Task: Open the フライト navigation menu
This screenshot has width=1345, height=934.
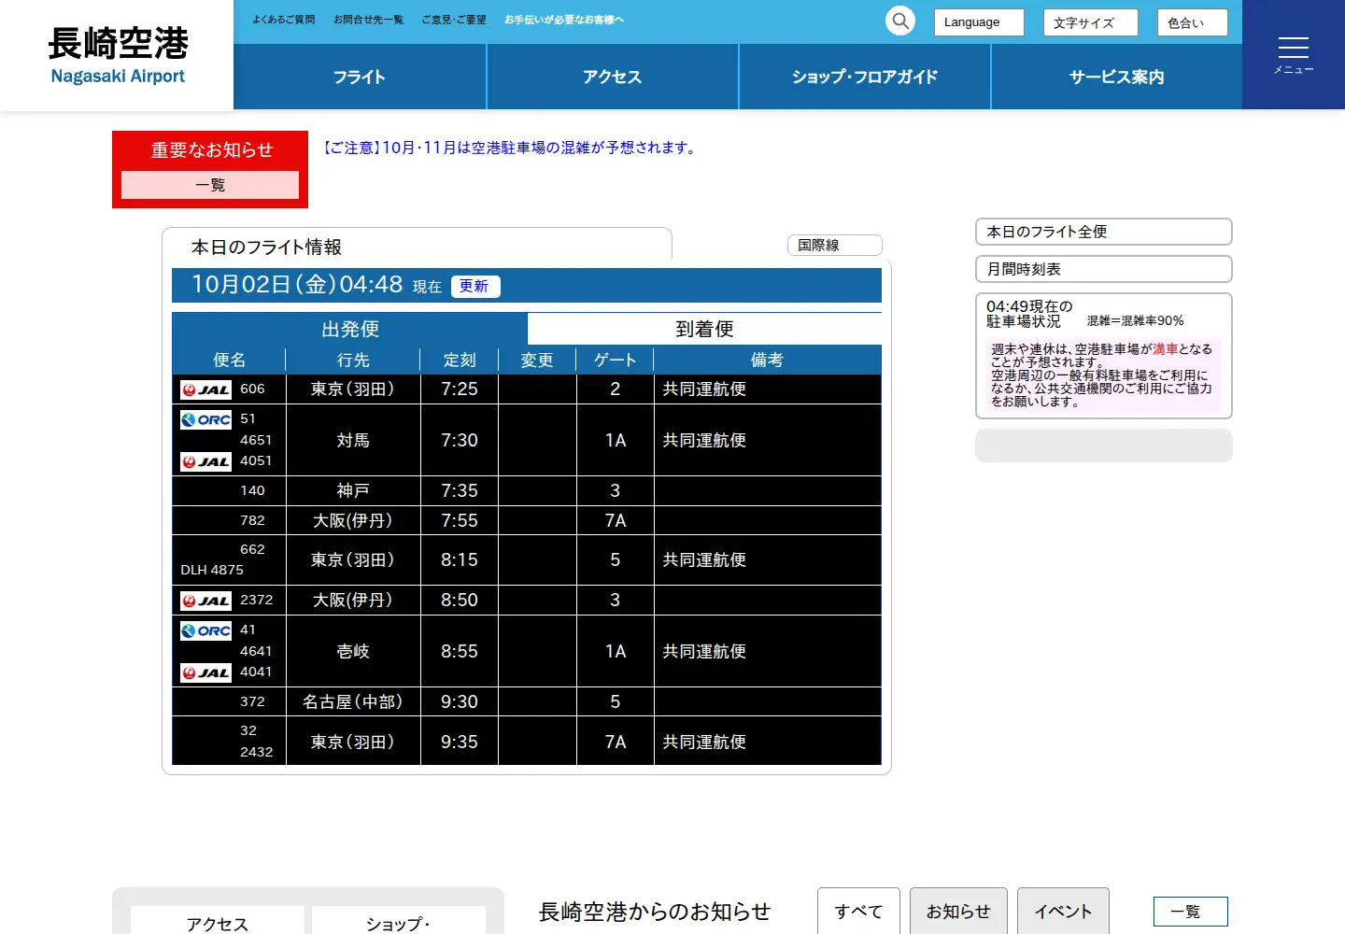Action: click(360, 77)
